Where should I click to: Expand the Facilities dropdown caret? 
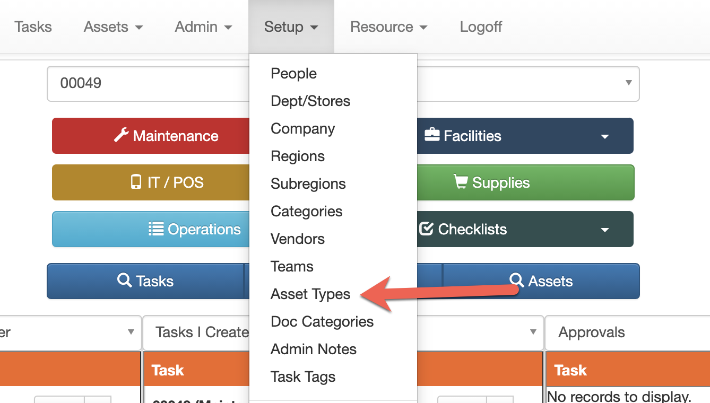click(604, 136)
